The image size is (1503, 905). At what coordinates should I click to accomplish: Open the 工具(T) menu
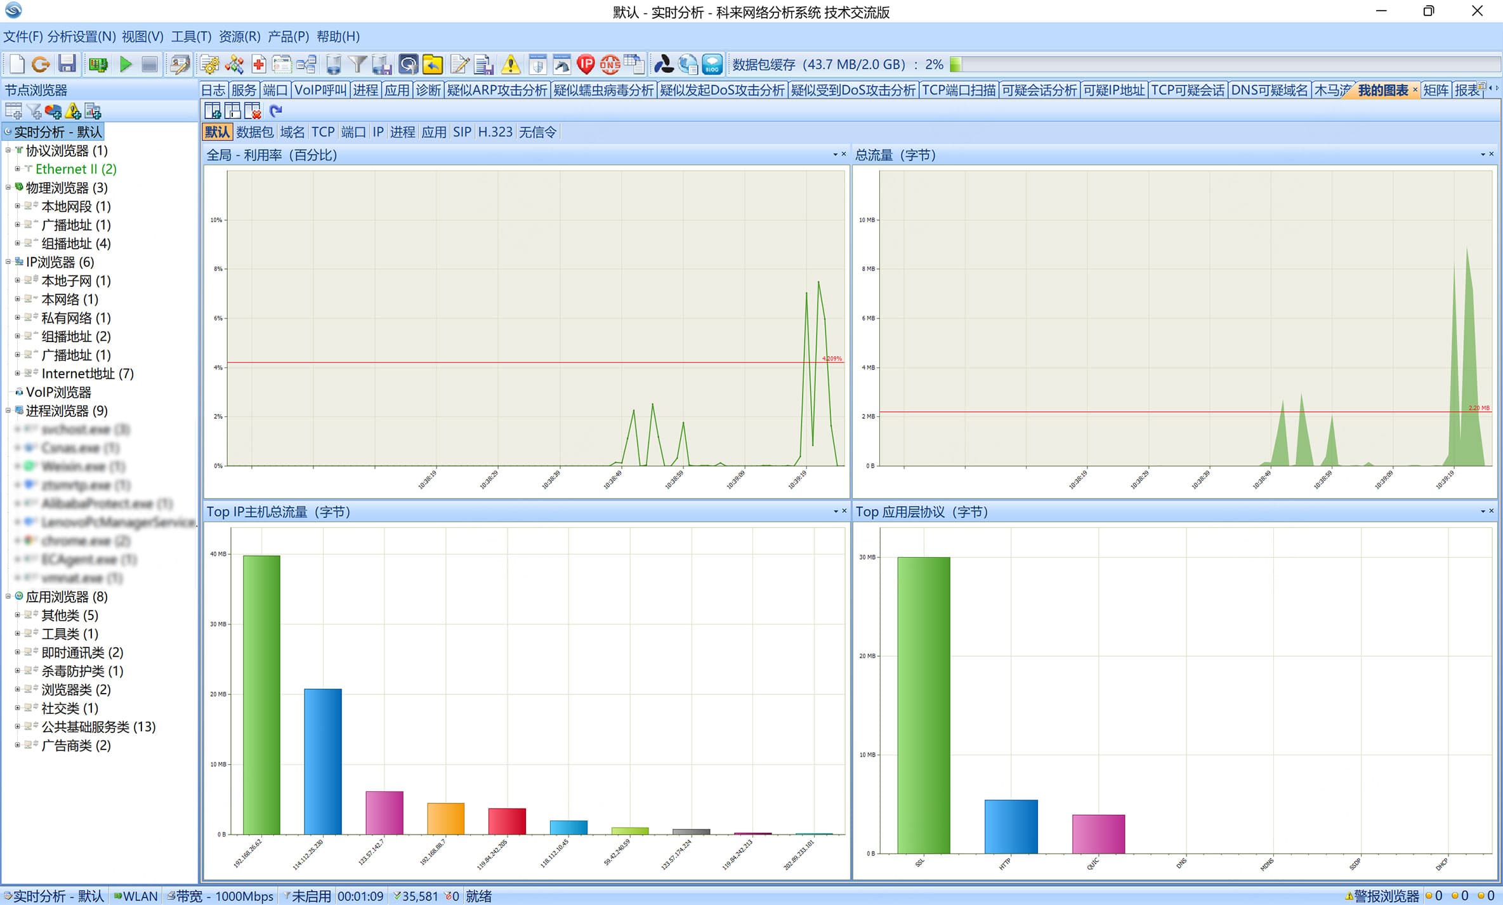coord(191,36)
